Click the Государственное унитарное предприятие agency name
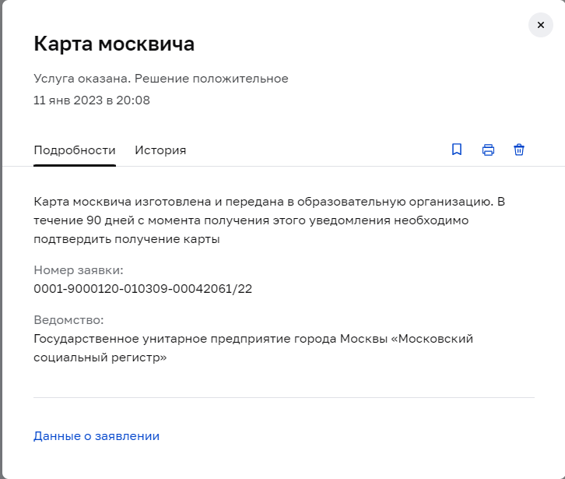 tap(253, 348)
